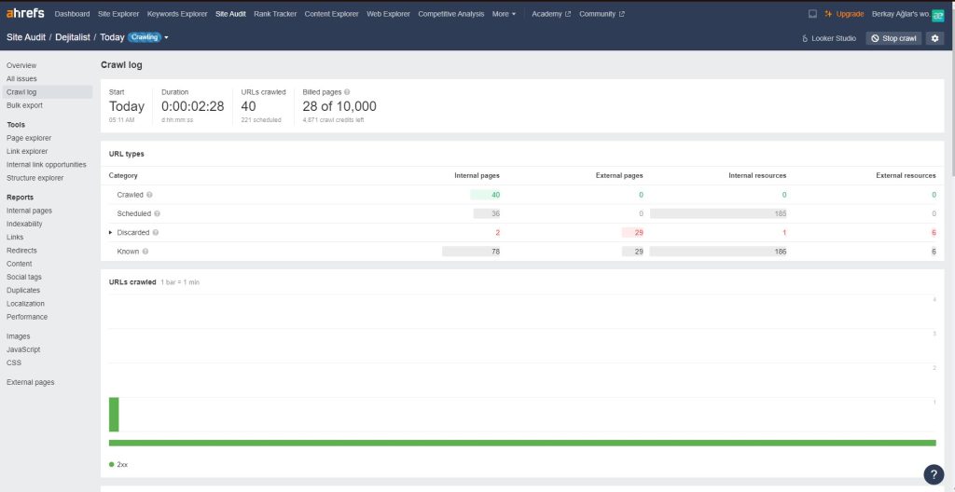Open Localization report
The image size is (955, 492).
(25, 304)
